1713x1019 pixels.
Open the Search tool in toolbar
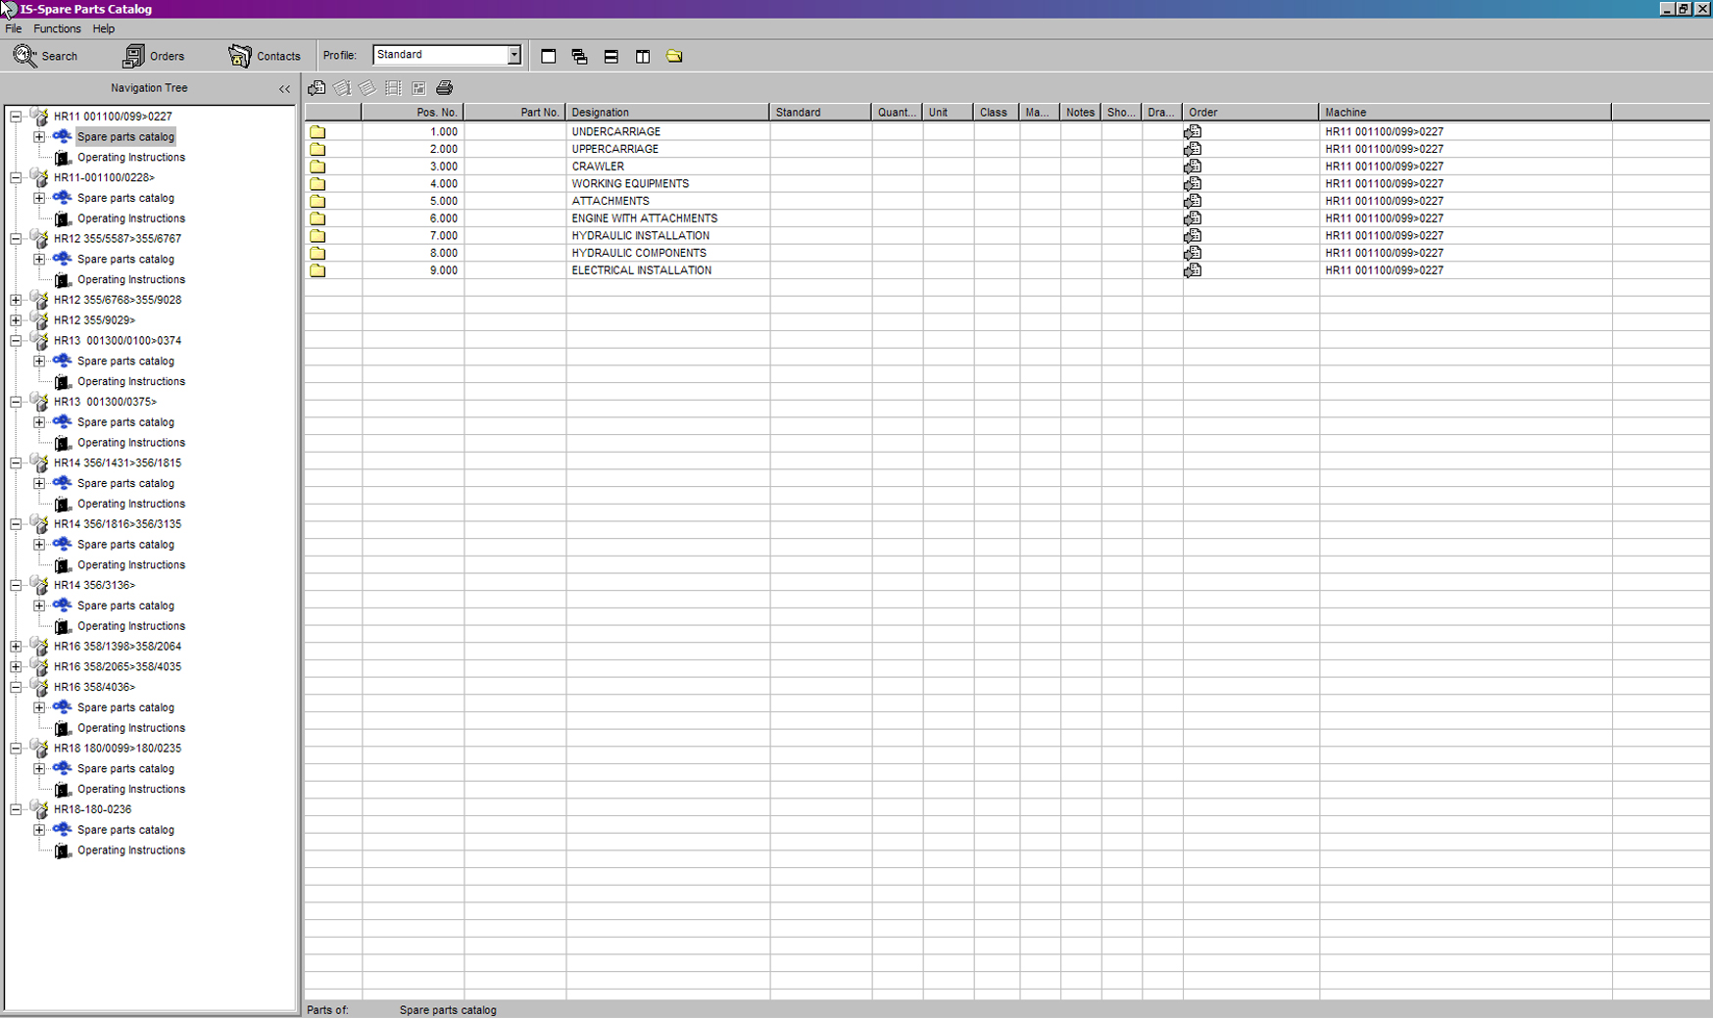(45, 56)
